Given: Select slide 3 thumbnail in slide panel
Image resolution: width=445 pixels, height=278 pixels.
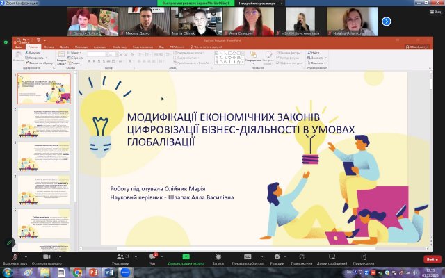Looking at the screenshot, I should 44,156.
